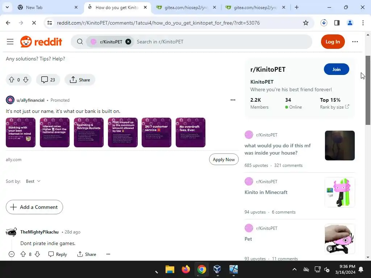Go to the Reddit home logo
This screenshot has width=371, height=278.
tap(41, 42)
